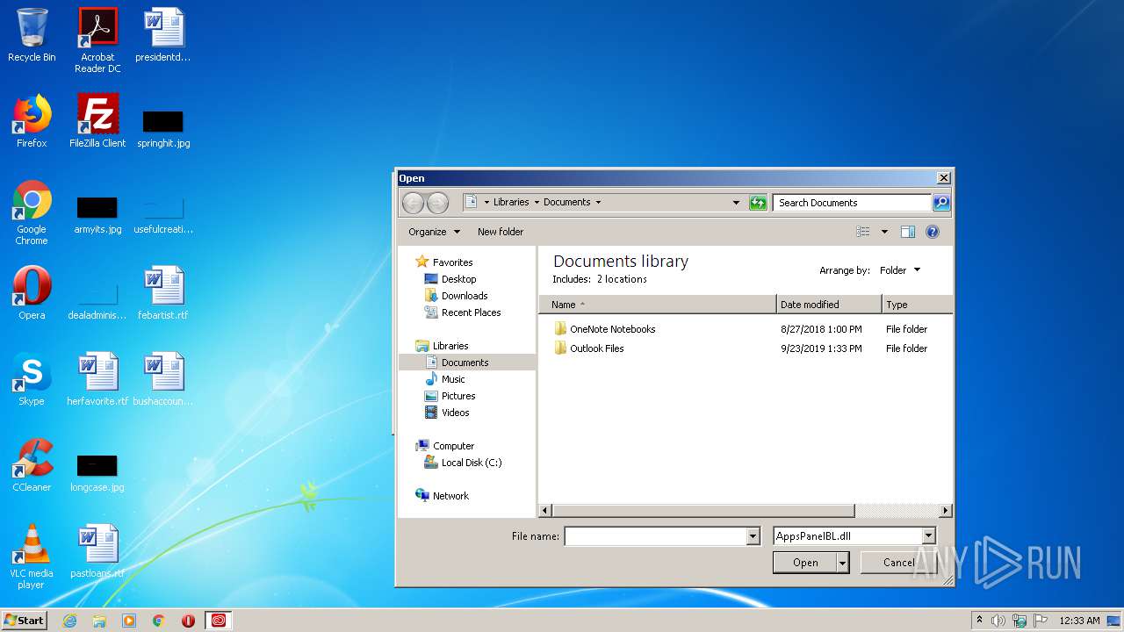The width and height of the screenshot is (1124, 632).
Task: Expand the File name combo box arrow
Action: click(753, 536)
